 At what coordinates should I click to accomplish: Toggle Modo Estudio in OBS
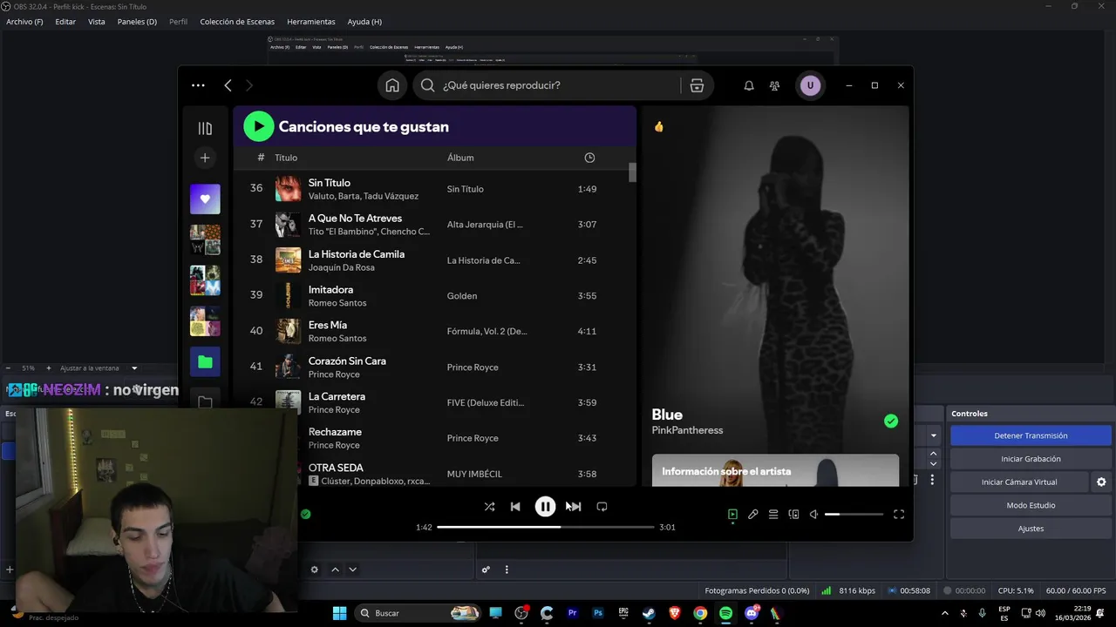(1031, 505)
